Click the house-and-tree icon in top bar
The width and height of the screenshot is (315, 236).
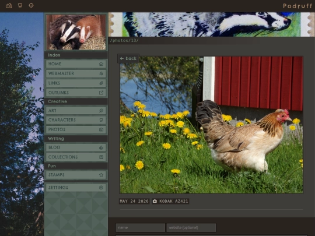tap(9, 5)
